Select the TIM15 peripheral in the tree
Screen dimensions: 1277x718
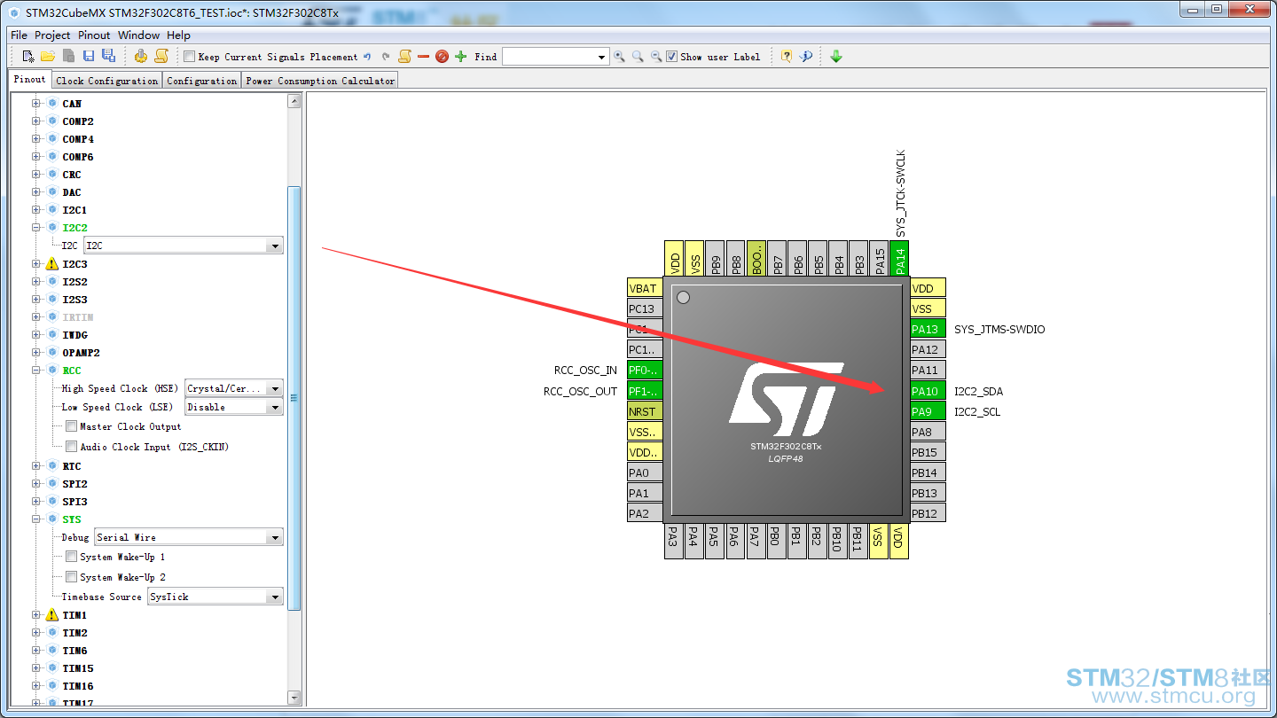coord(78,668)
